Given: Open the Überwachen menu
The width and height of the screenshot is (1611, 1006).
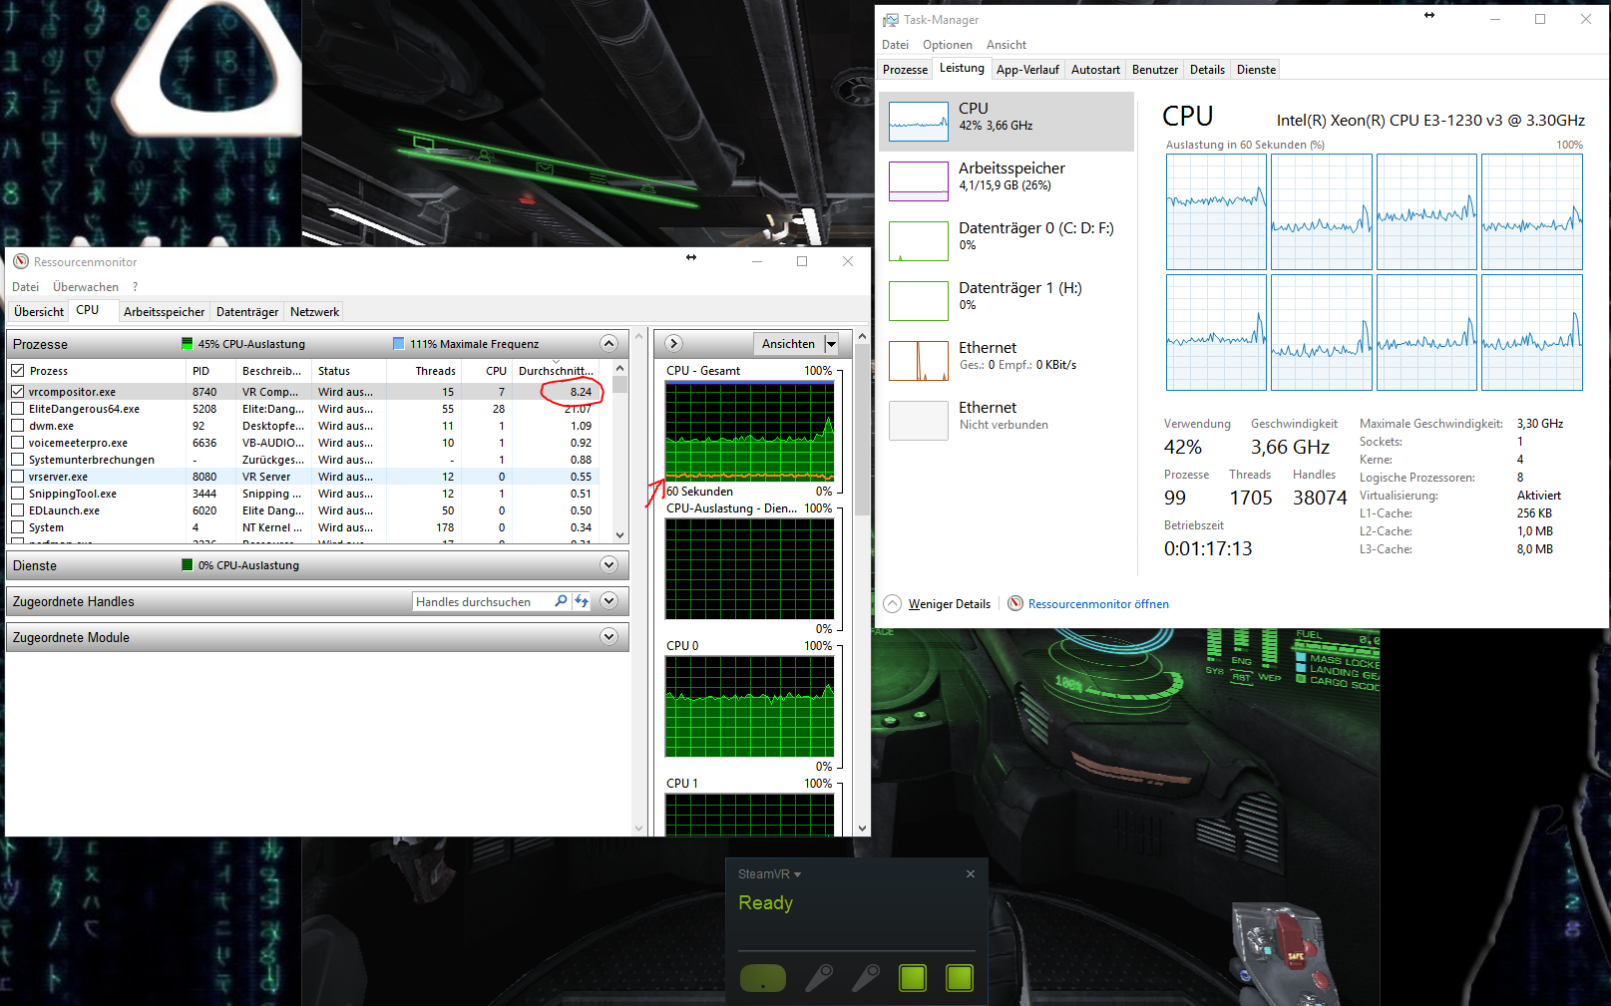Looking at the screenshot, I should (x=86, y=287).
